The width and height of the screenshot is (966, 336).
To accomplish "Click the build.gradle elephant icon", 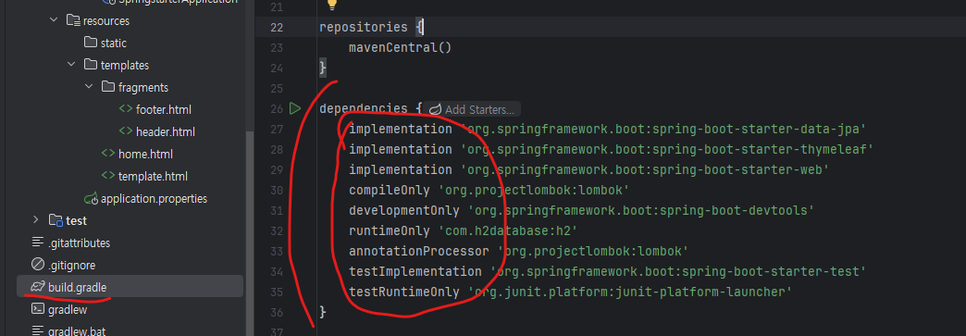I will point(38,287).
